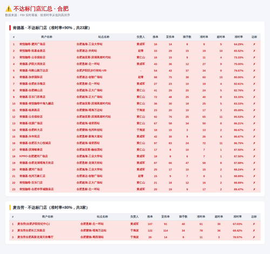
Task: Click 于海波 in McDonald's 68.42% row
Action: point(134,230)
